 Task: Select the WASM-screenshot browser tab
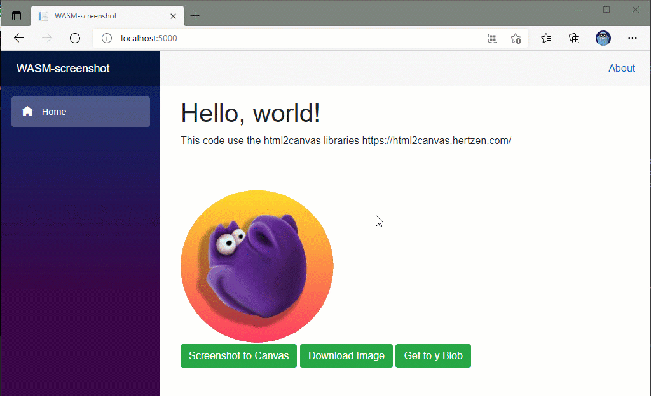tap(107, 16)
